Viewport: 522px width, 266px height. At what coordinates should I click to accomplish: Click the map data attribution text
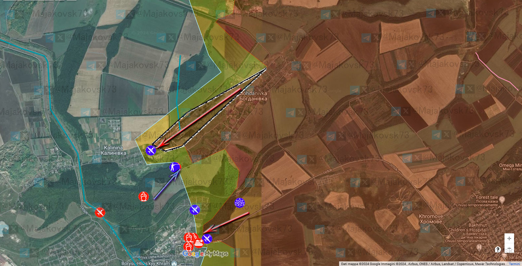(423, 264)
